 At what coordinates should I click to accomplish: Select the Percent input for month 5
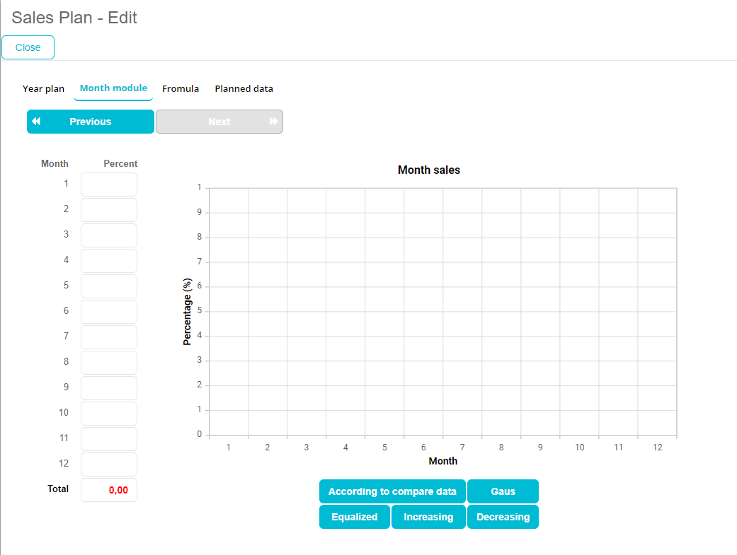[109, 286]
